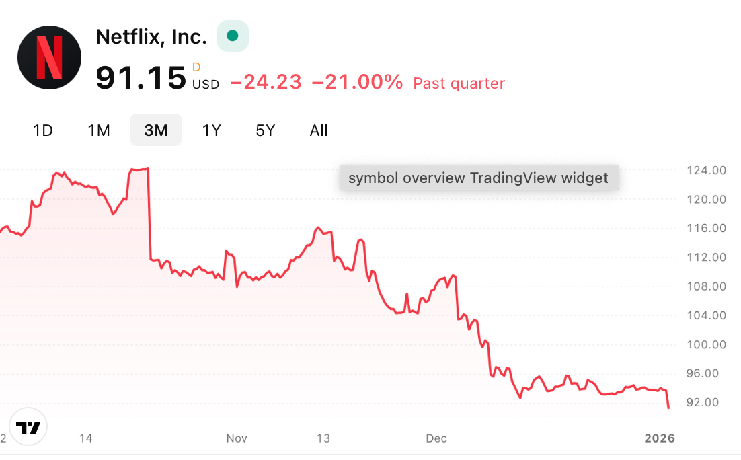Open the TradingView logo in chart corner
The image size is (741, 460).
[28, 427]
